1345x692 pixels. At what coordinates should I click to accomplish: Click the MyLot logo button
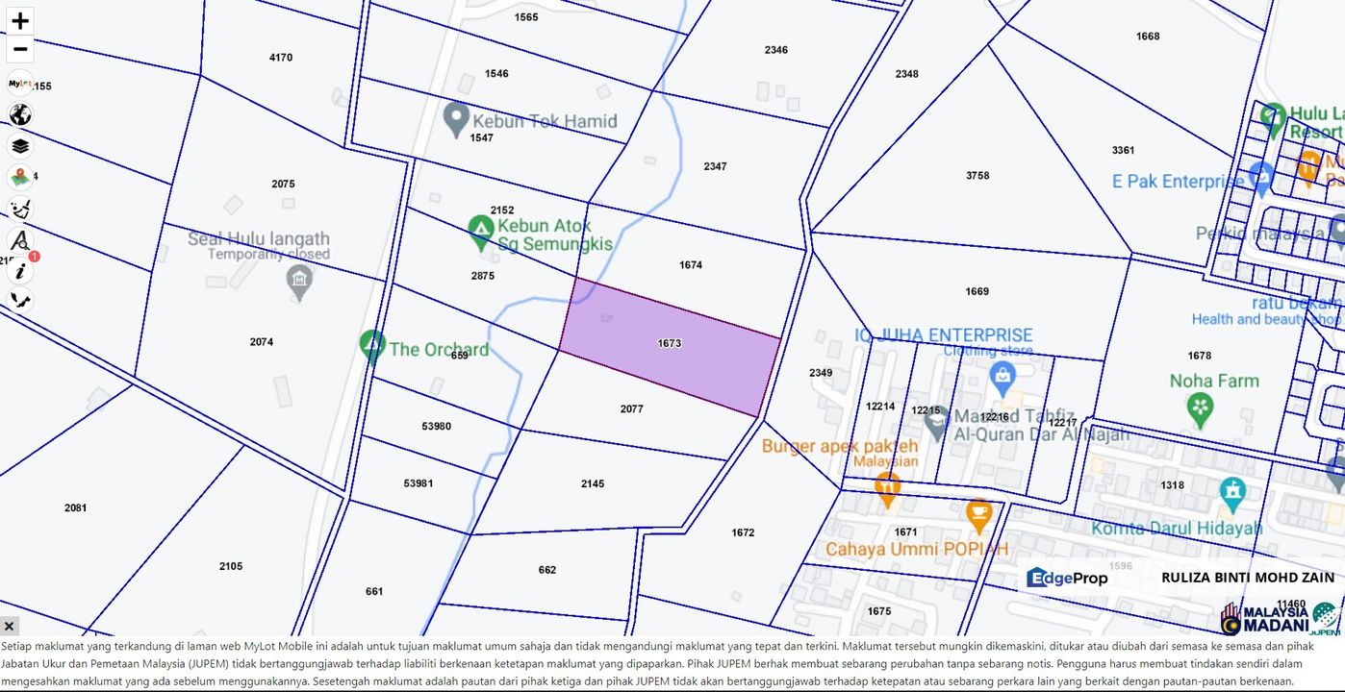[x=20, y=84]
